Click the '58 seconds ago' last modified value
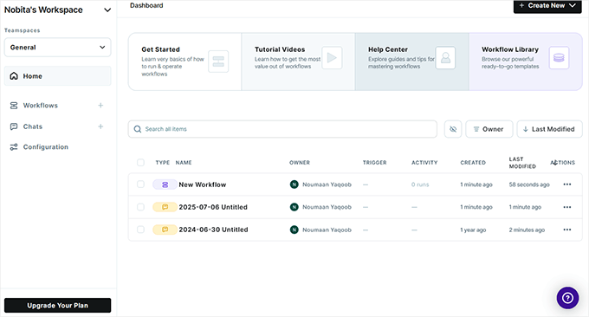Viewport: 589px width, 317px height. (529, 184)
